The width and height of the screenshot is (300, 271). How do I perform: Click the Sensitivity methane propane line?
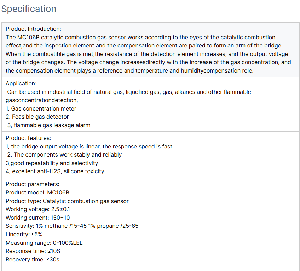tap(72, 226)
